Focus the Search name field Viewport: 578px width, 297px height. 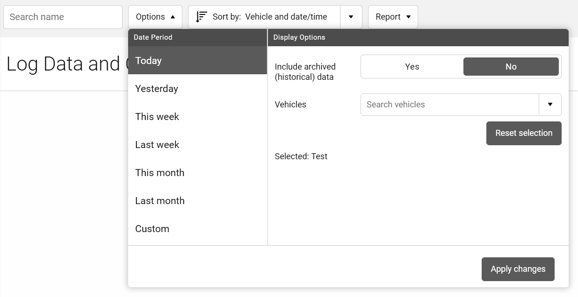coord(63,17)
